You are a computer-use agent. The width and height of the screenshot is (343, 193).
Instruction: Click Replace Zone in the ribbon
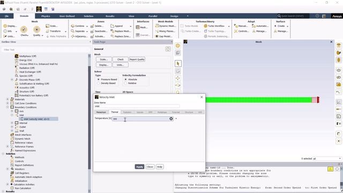tap(121, 36)
